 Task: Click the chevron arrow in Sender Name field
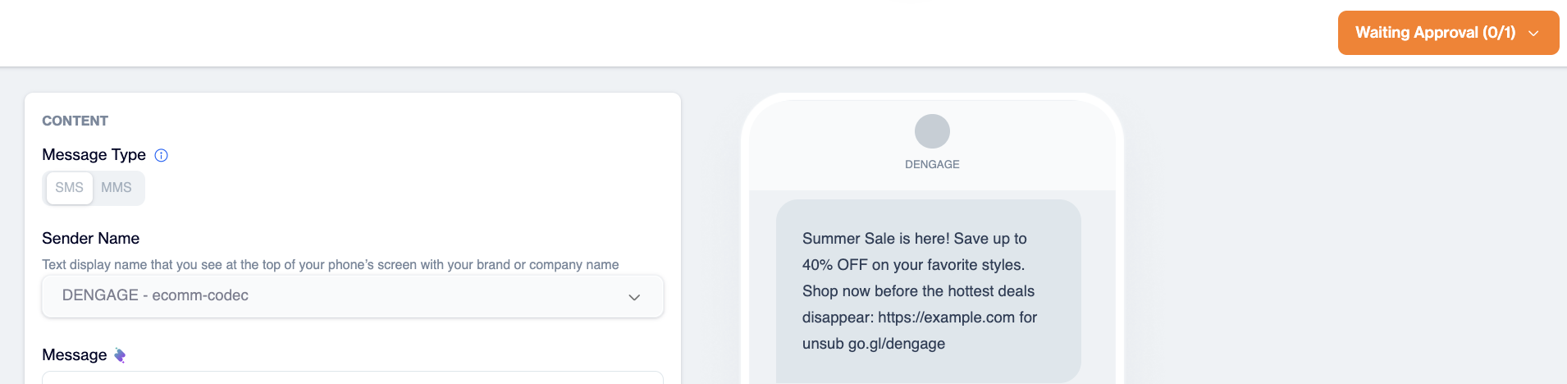[x=634, y=297]
